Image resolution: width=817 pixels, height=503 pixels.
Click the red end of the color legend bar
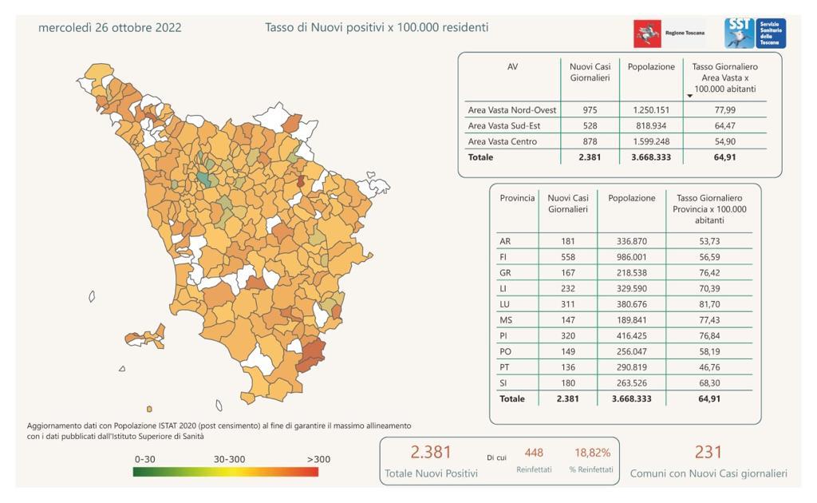pos(310,472)
